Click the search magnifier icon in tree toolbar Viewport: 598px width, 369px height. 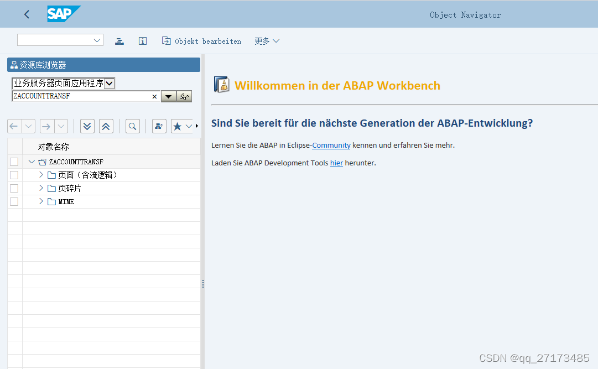(133, 126)
